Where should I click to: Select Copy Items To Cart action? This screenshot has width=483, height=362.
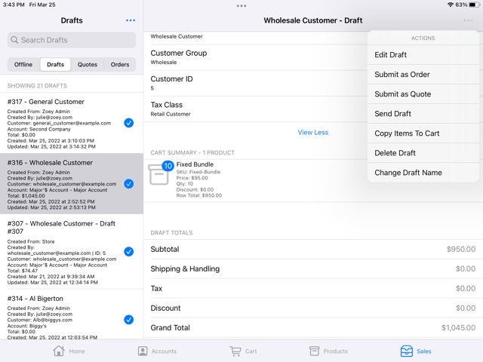click(x=423, y=133)
